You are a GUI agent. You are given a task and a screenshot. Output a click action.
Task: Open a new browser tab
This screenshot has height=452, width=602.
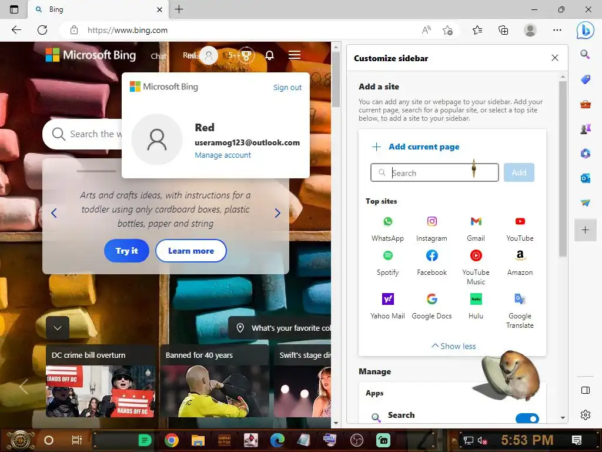pyautogui.click(x=179, y=9)
